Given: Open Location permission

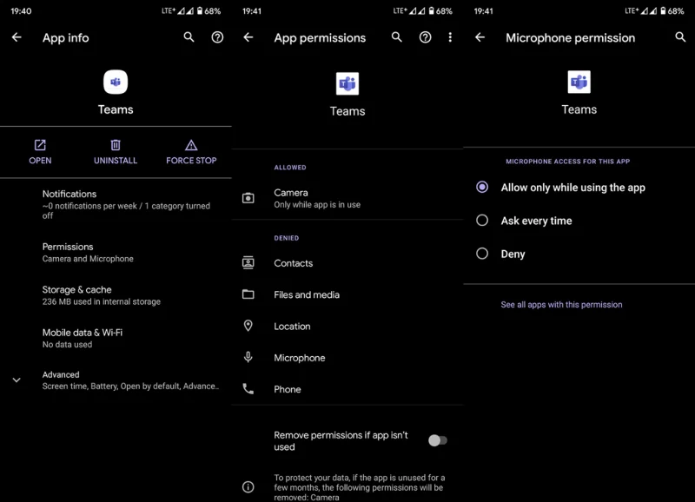Looking at the screenshot, I should 347,326.
